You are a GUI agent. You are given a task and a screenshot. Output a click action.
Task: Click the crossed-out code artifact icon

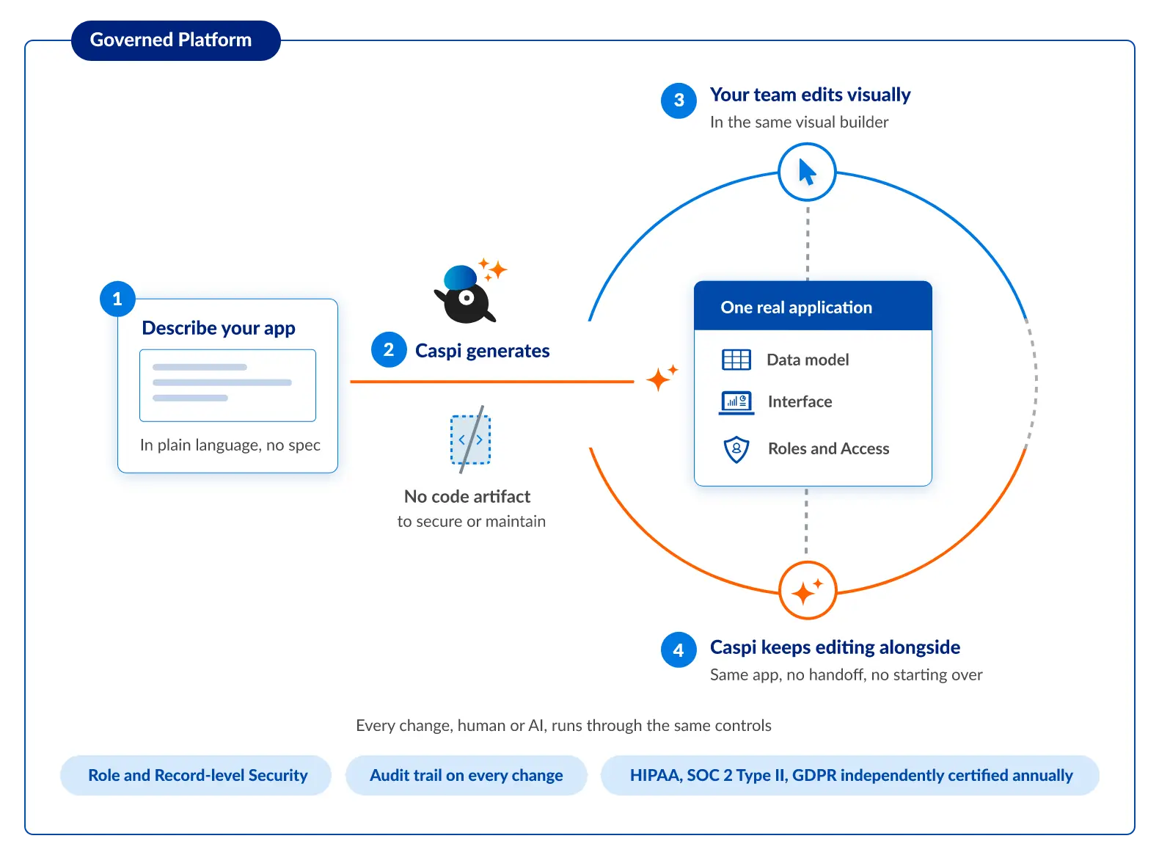(470, 440)
